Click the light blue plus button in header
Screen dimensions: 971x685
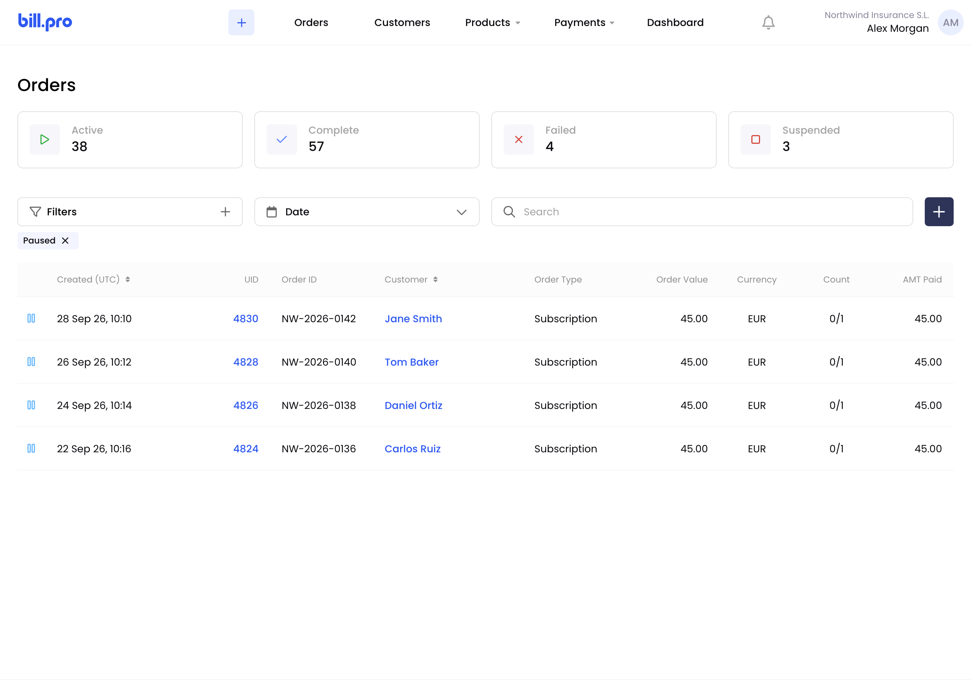[241, 22]
